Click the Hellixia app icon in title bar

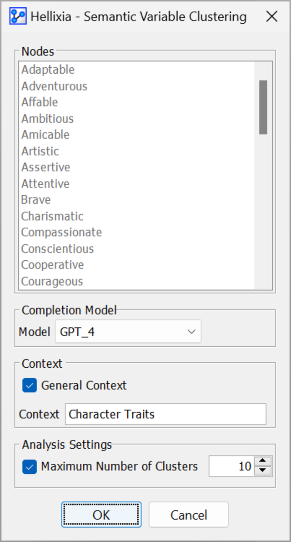click(18, 17)
